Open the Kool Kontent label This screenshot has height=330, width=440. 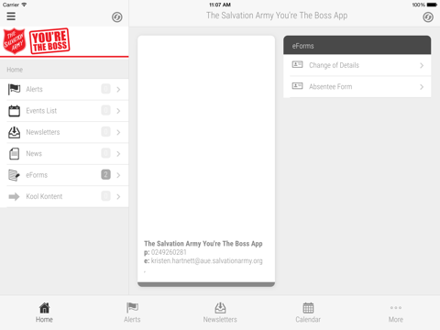[44, 196]
